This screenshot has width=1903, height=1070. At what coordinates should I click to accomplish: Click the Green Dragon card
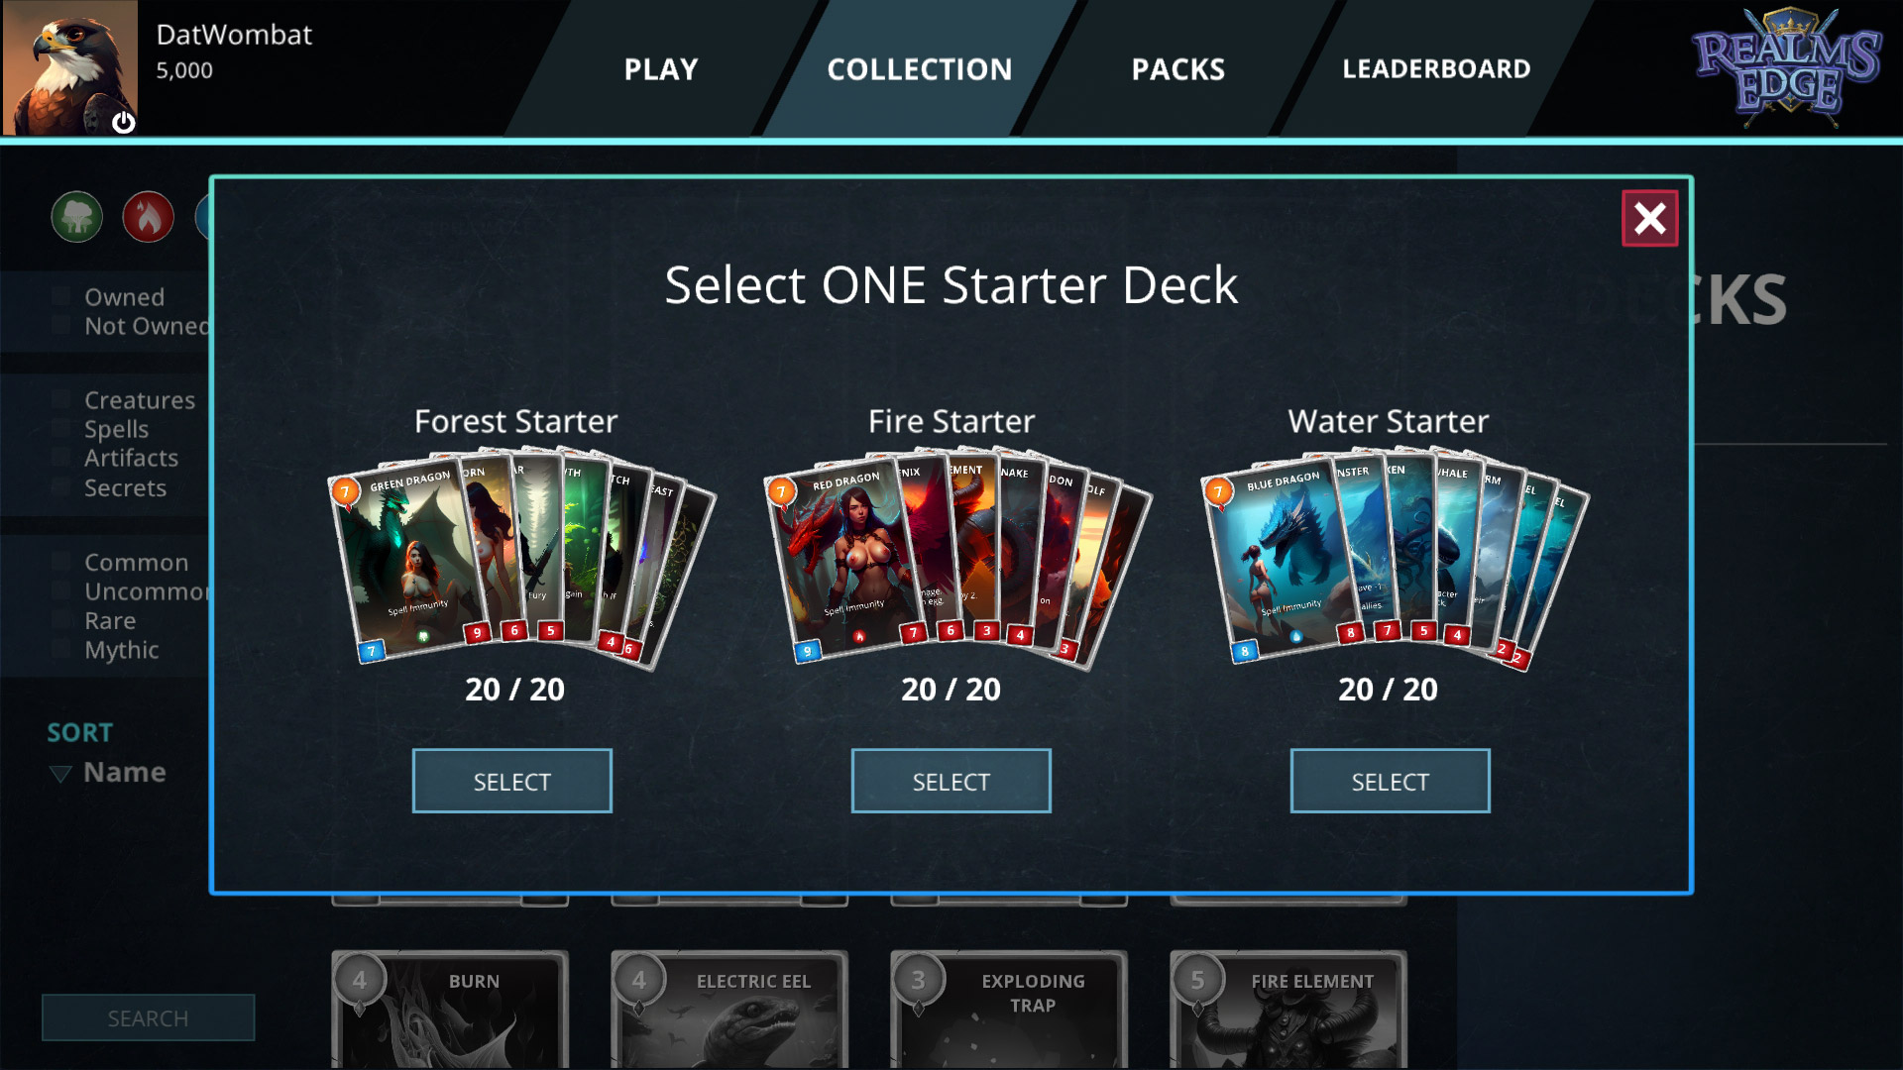(x=408, y=560)
